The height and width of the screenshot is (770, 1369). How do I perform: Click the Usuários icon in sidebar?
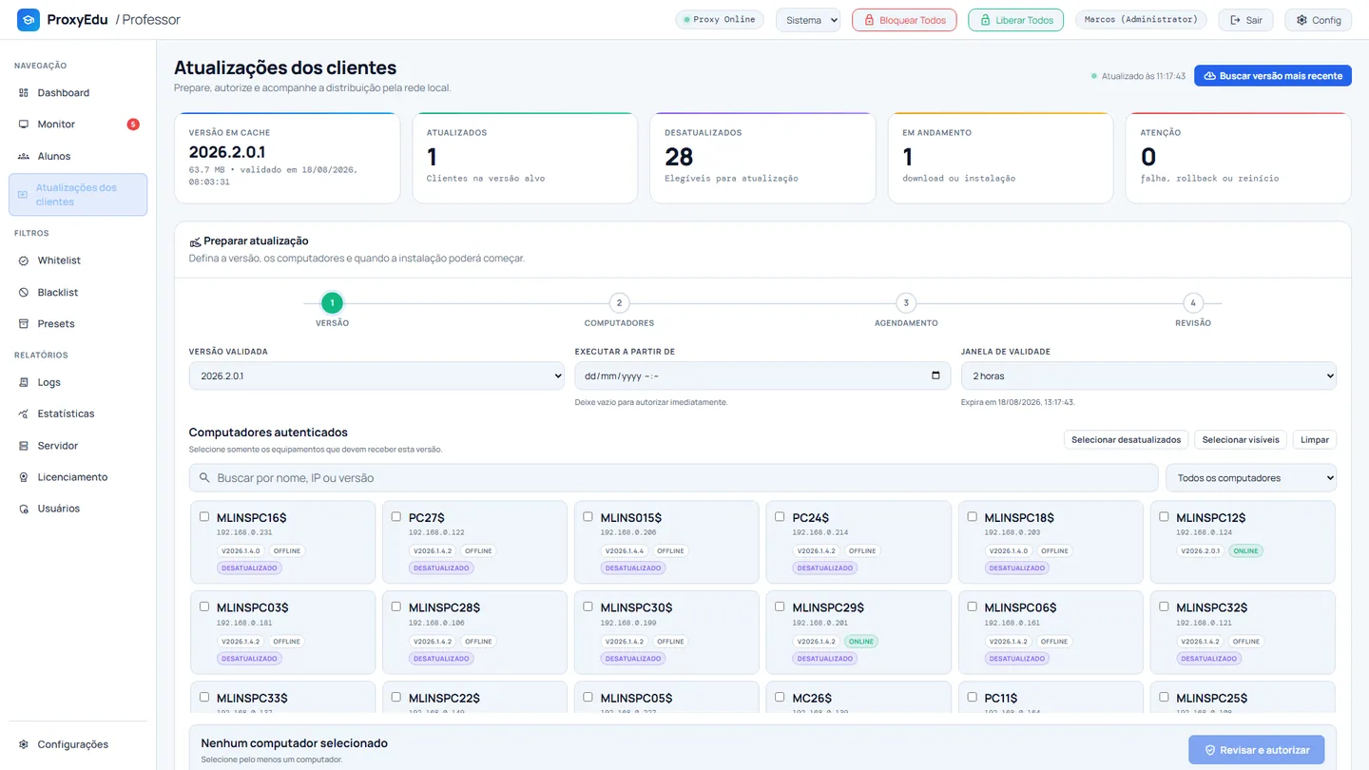[24, 509]
